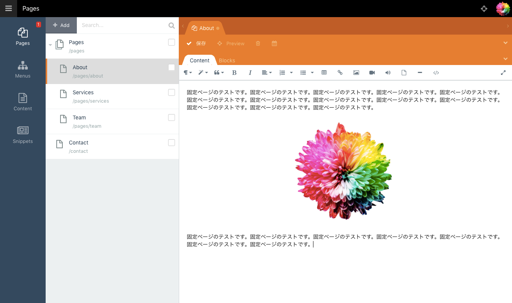Select the About page in tree
512x303 pixels.
point(112,71)
